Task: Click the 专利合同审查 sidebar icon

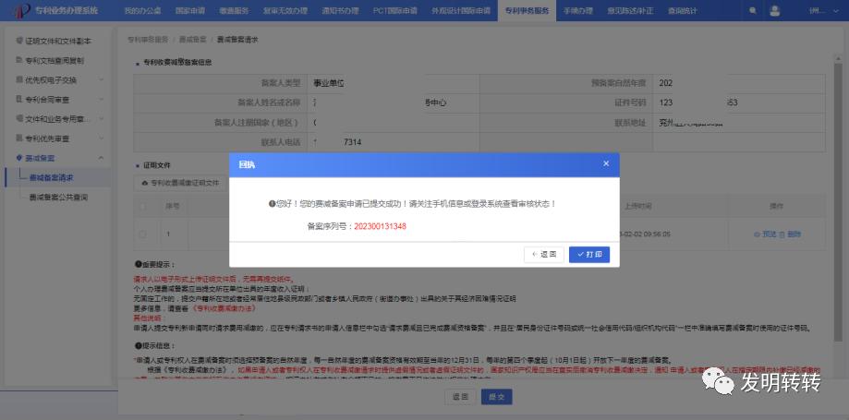Action: pos(19,100)
